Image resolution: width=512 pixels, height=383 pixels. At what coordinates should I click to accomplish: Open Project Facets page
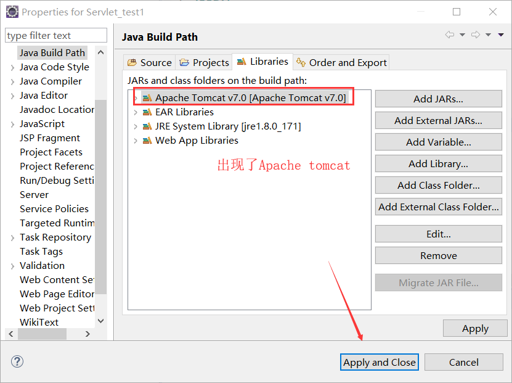tap(51, 152)
